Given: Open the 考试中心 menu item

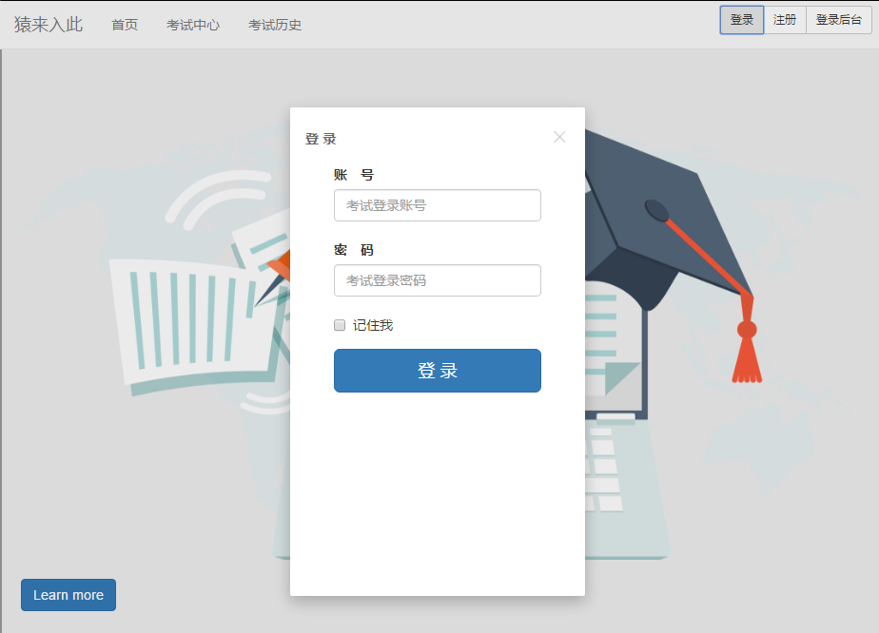Looking at the screenshot, I should tap(193, 25).
